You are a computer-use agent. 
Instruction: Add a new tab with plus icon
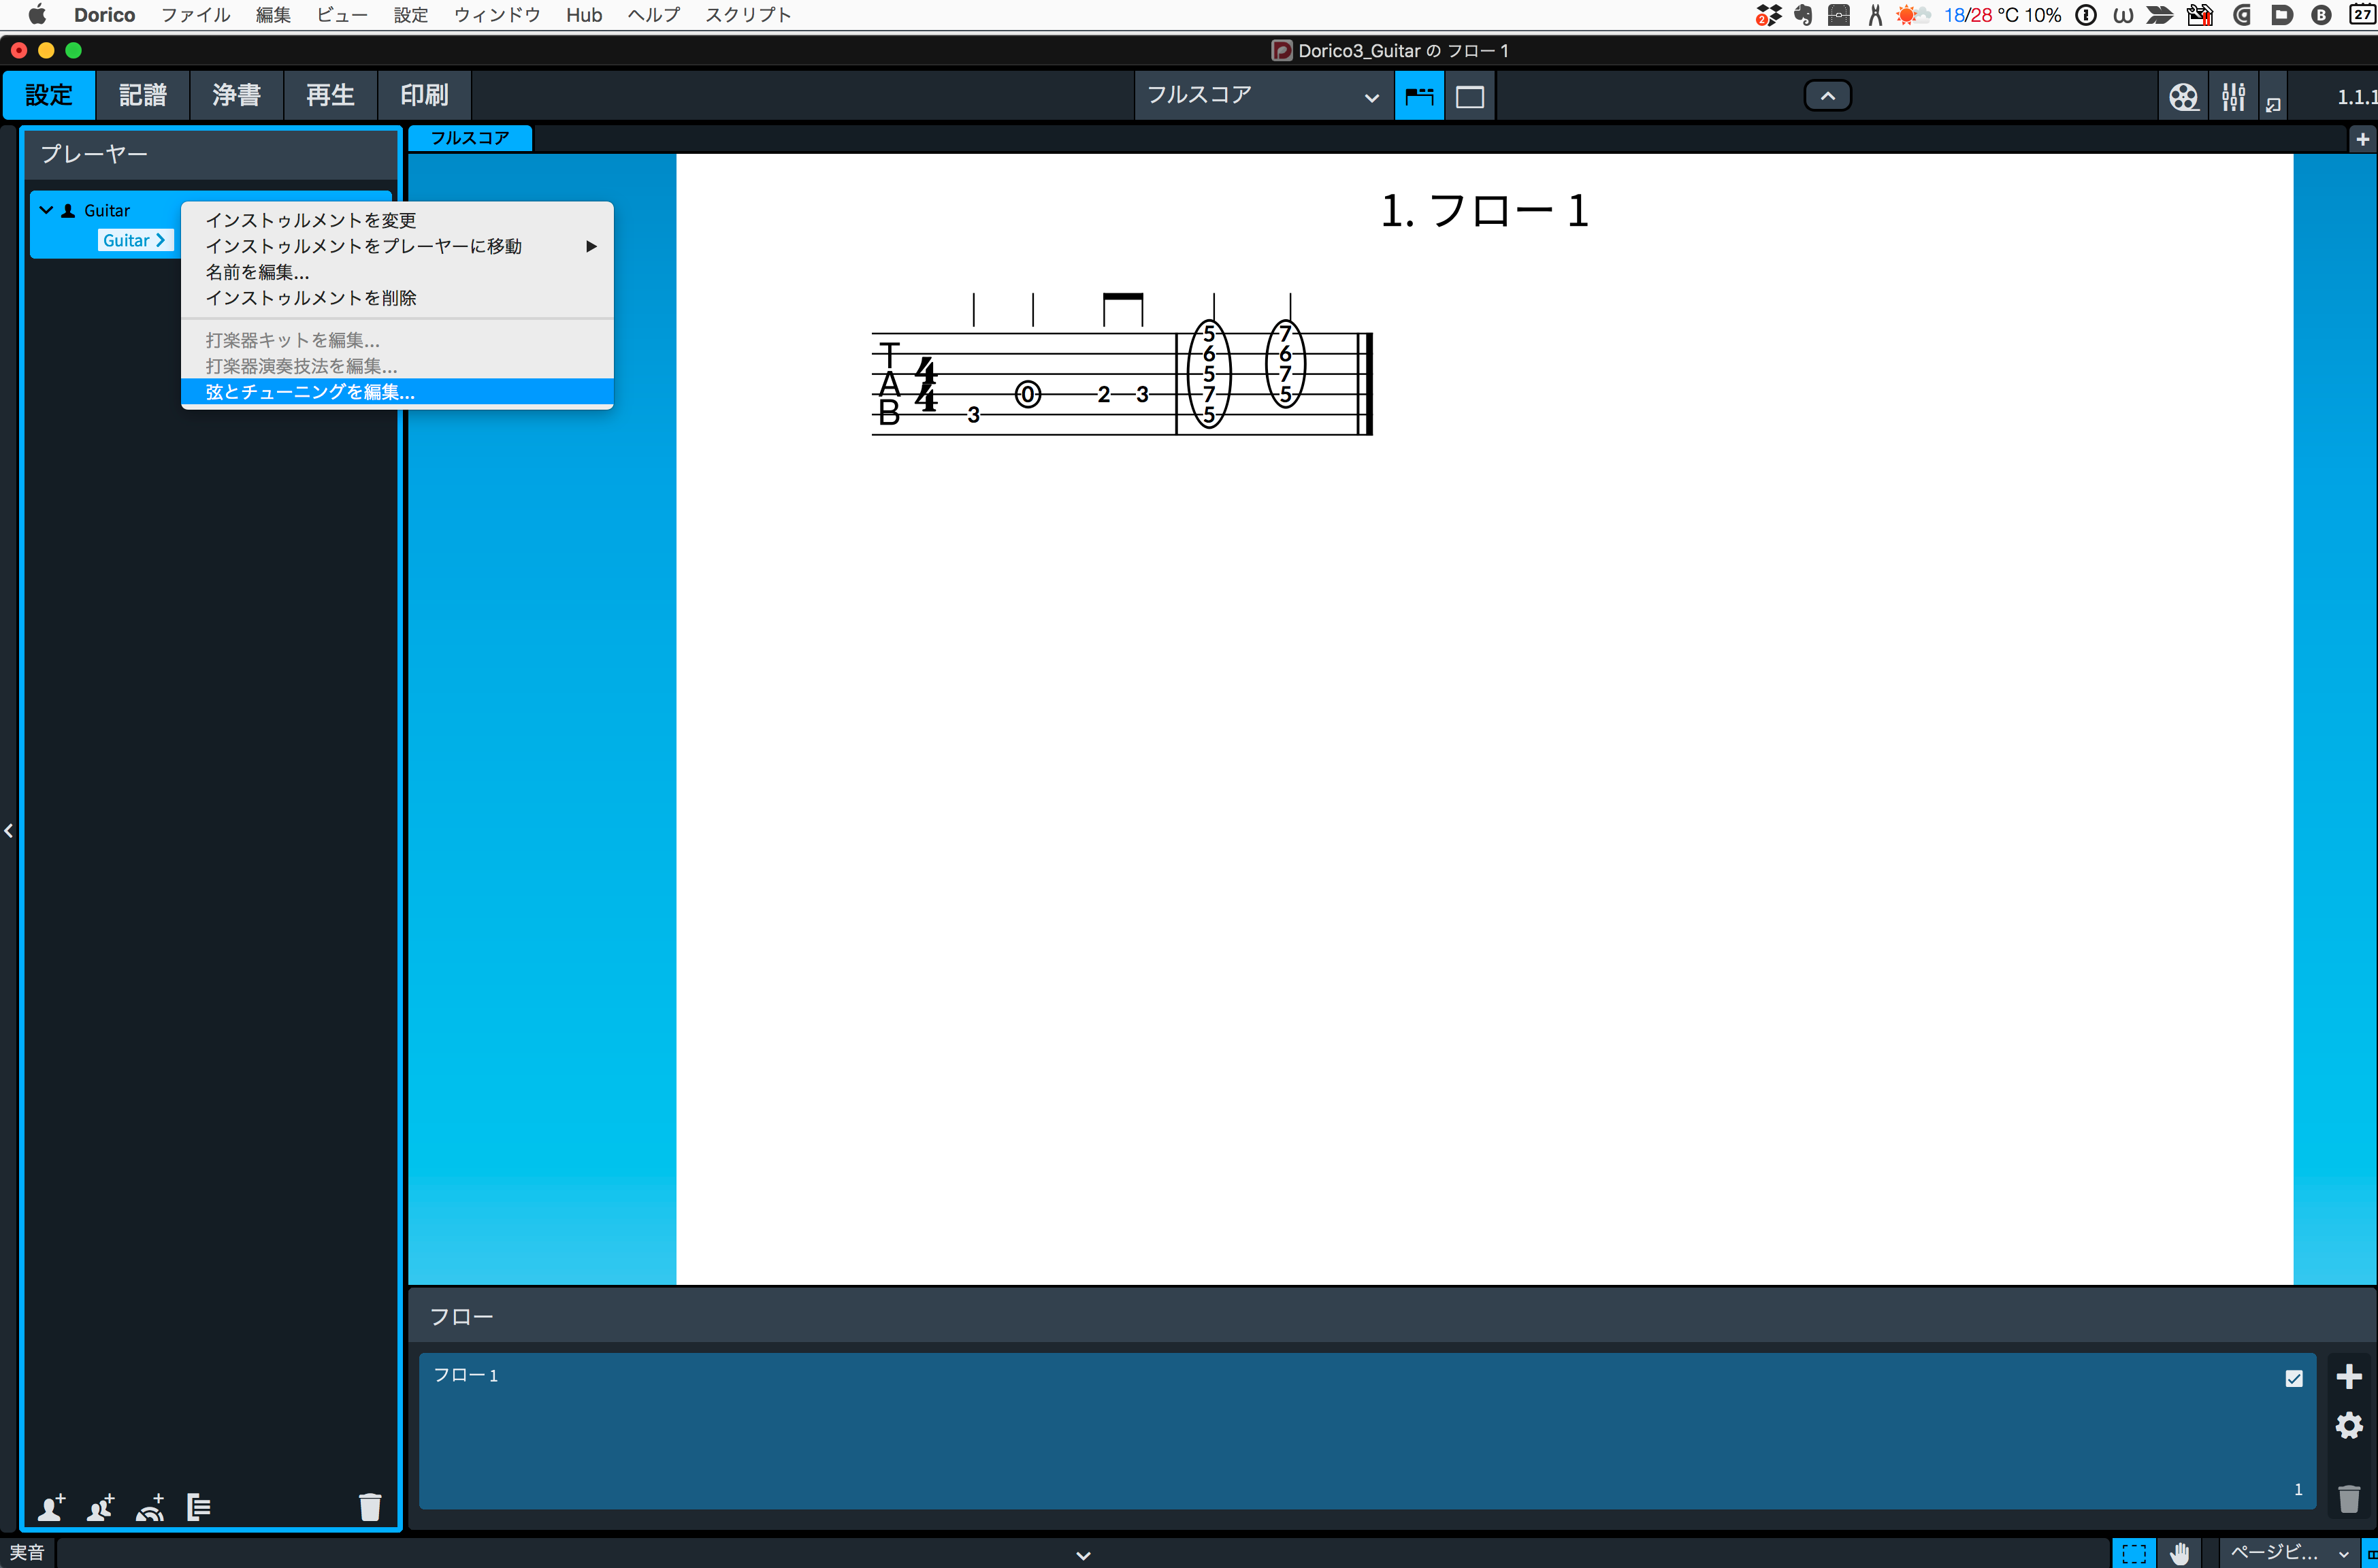tap(2363, 139)
